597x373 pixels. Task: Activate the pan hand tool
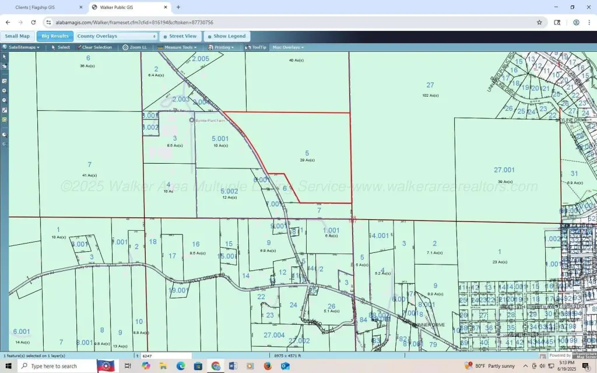click(x=4, y=66)
